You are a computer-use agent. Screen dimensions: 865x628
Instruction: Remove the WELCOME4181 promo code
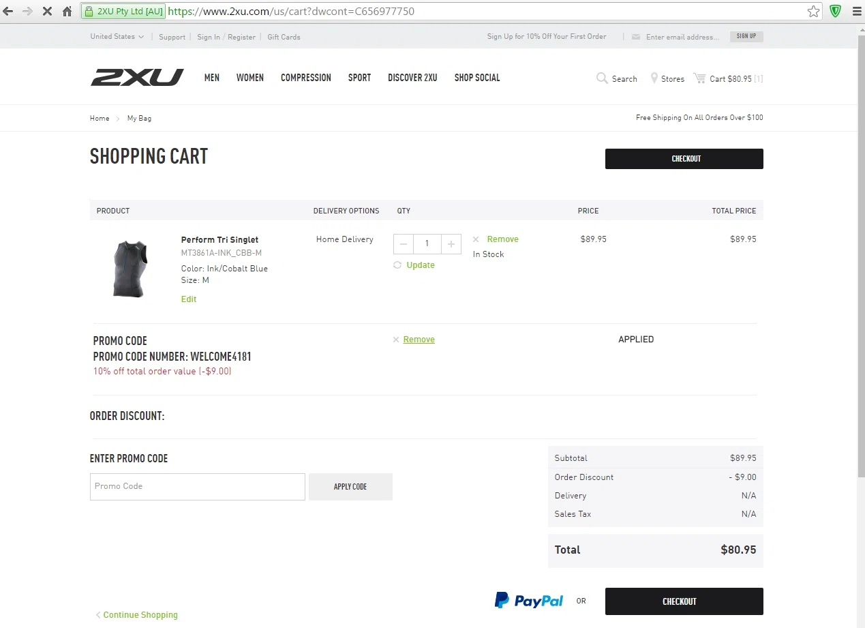419,340
